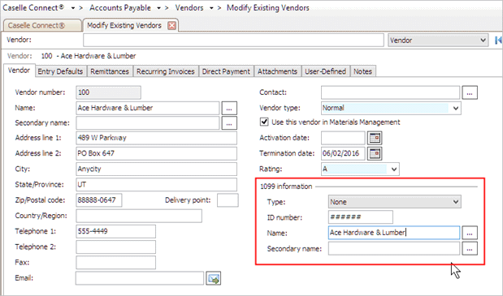Screen dimensions: 503x296
Task: Expand the Rating dropdown
Action: point(394,169)
